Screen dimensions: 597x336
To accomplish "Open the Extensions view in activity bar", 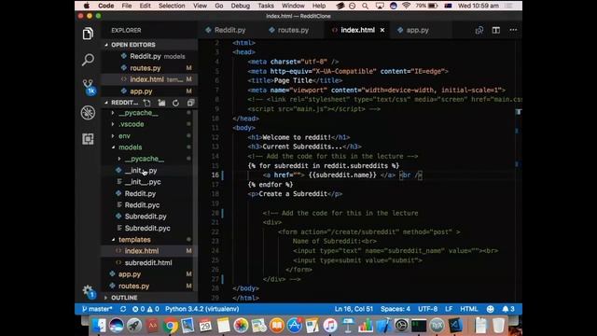I will click(x=88, y=139).
